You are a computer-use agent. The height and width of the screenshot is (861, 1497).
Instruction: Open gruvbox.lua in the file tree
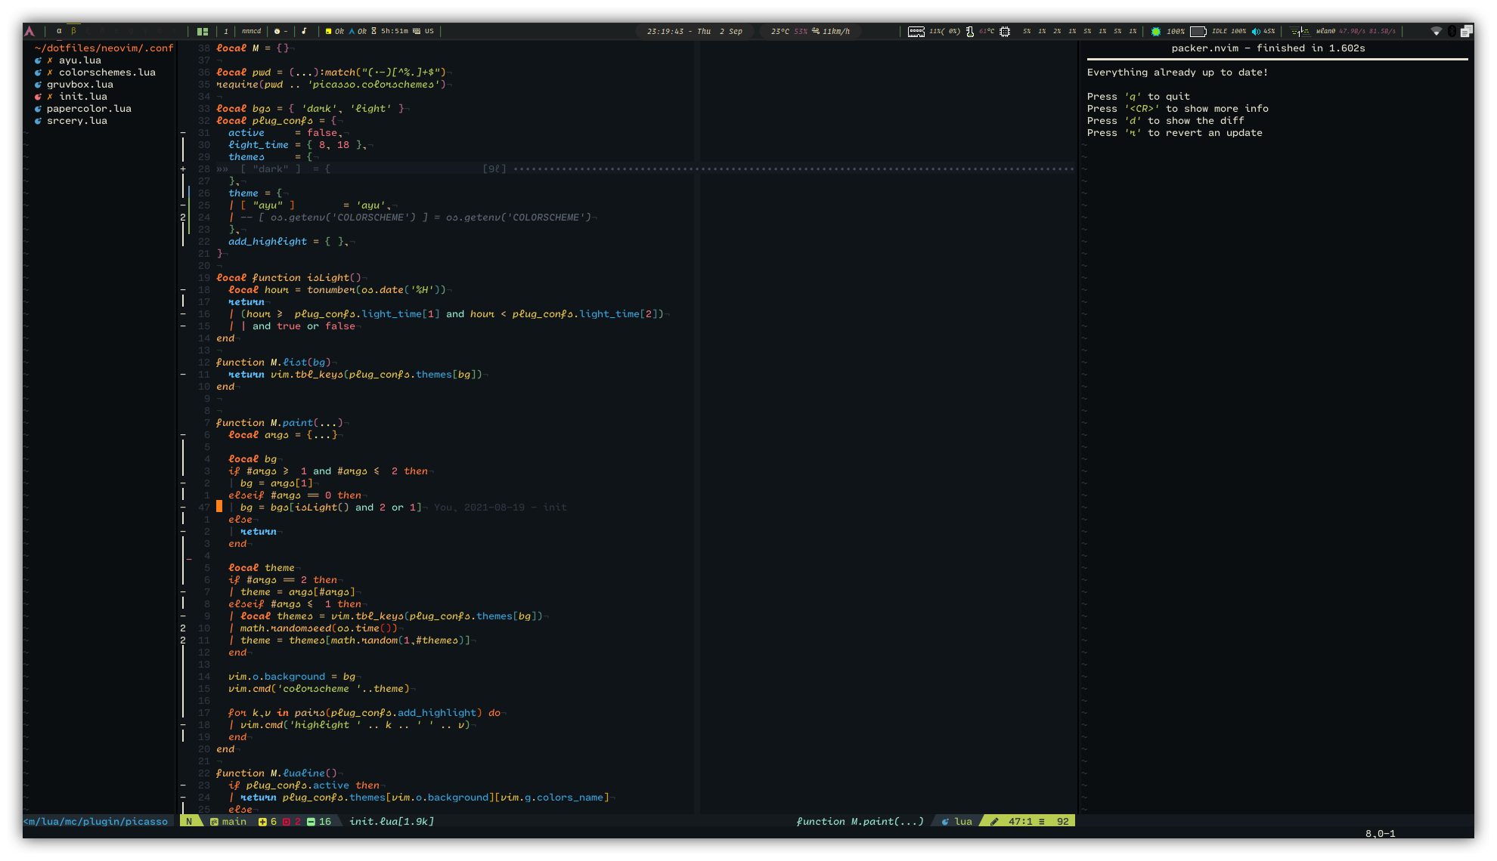tap(79, 85)
